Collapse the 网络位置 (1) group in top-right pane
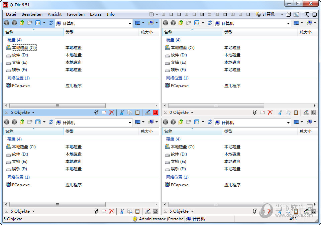Screen dimensions: 321x225 (177, 78)
